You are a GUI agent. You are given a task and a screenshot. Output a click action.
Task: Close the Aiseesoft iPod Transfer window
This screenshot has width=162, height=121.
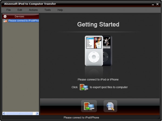point(157,4)
